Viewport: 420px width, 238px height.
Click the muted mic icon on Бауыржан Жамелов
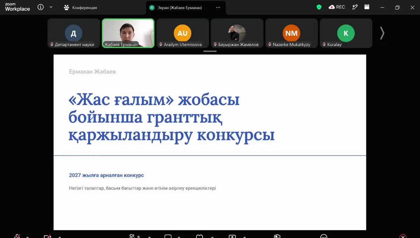pos(216,44)
